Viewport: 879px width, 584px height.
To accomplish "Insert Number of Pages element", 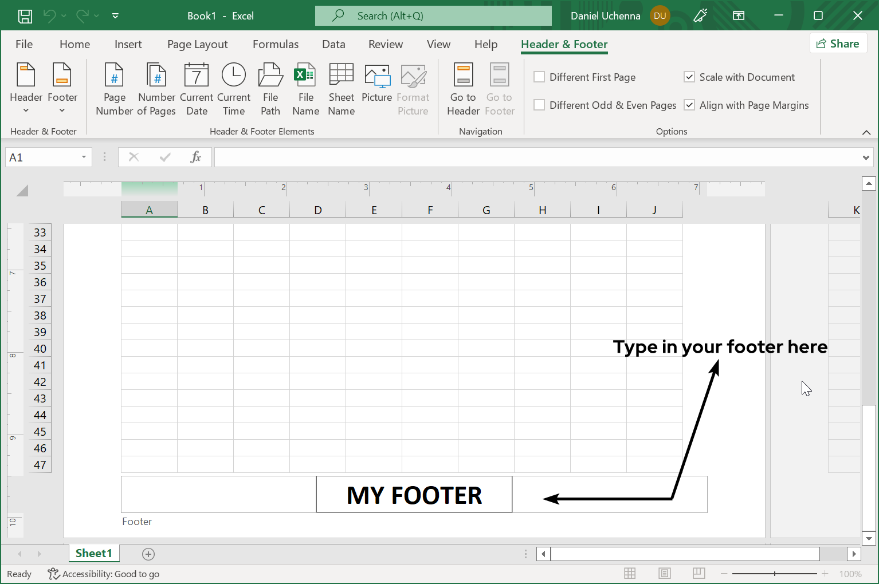I will pyautogui.click(x=156, y=89).
